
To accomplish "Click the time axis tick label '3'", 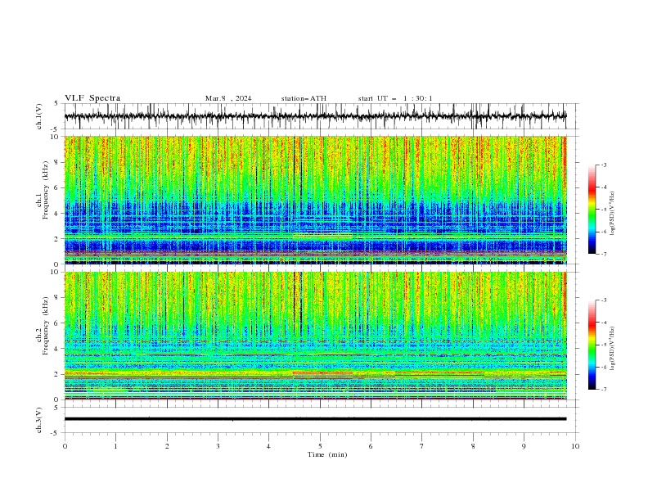I will click(x=218, y=446).
